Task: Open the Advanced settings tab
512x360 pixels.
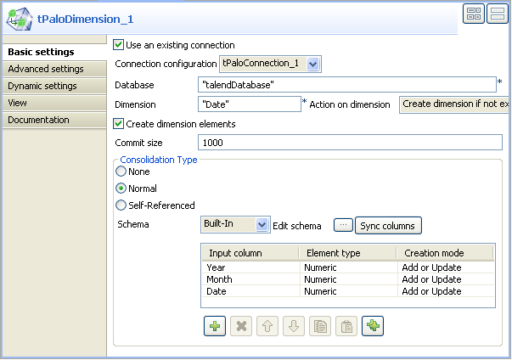Action: coord(46,69)
